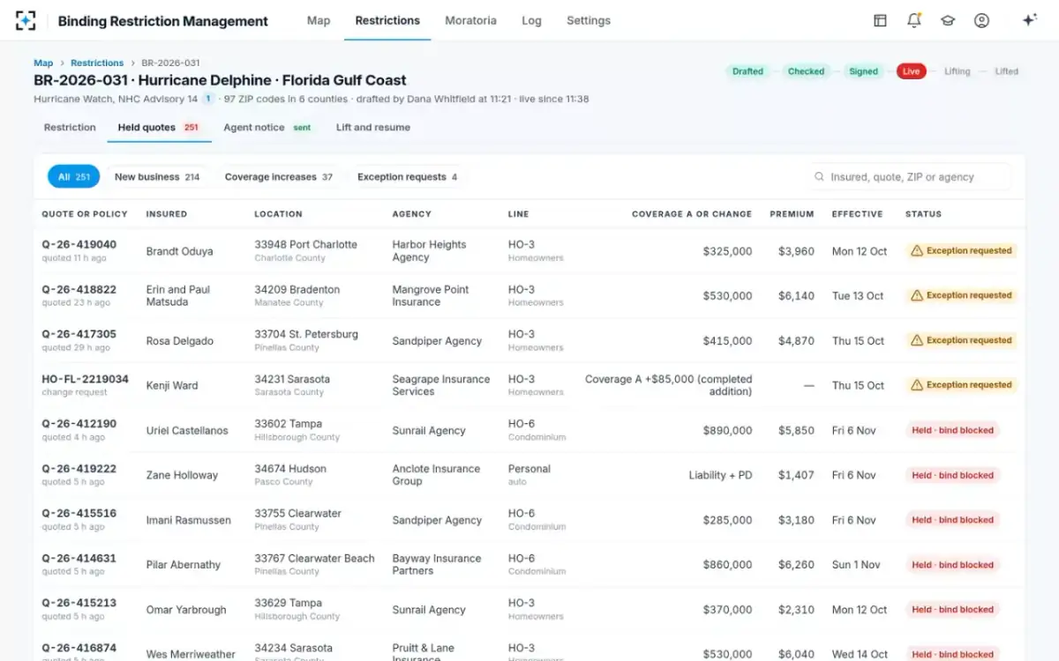Click the warning icon in Kenji Ward's status
The height and width of the screenshot is (661, 1059).
coord(917,385)
